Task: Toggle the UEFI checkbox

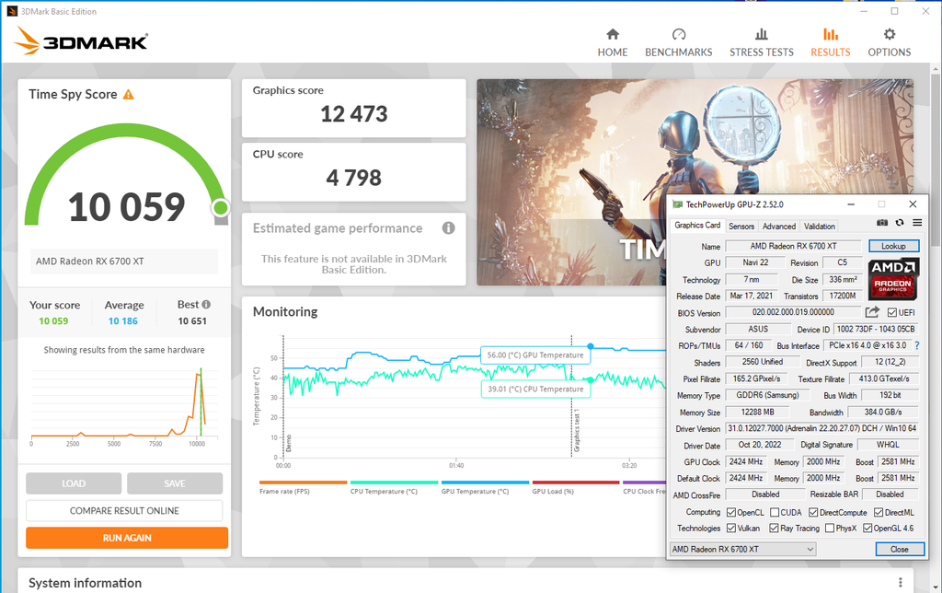Action: click(891, 313)
